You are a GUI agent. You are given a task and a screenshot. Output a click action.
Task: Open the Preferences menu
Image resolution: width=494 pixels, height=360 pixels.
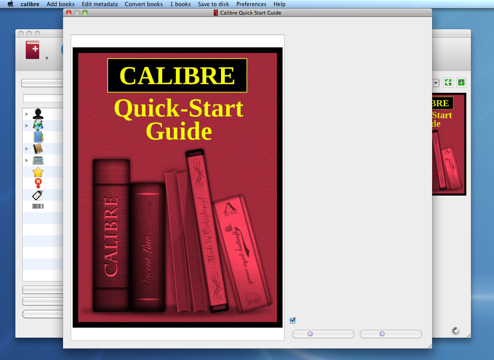tap(251, 4)
